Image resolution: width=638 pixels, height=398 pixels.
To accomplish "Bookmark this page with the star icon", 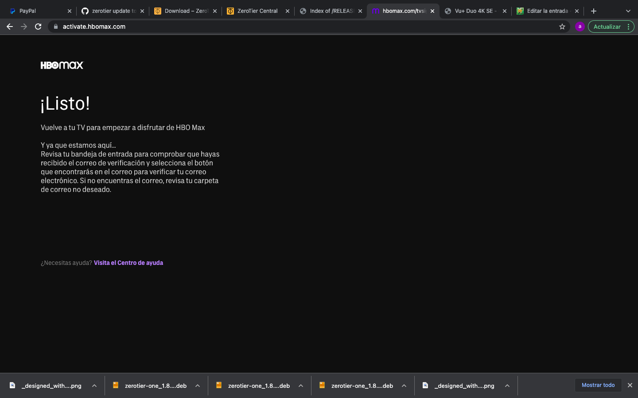I will pyautogui.click(x=562, y=27).
